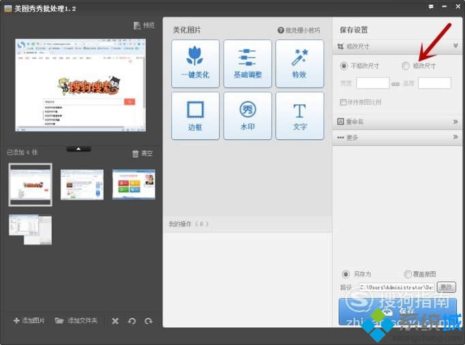Click the width input field
Screen dimensions: 465x345
point(372,83)
